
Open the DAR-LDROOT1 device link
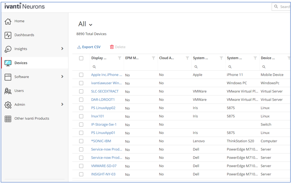point(103,100)
